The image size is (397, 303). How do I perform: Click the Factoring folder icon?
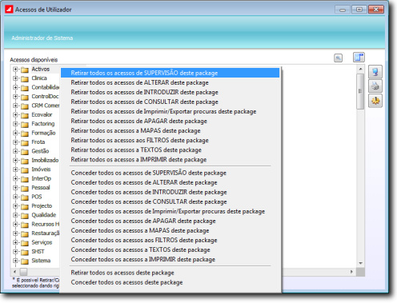25,125
